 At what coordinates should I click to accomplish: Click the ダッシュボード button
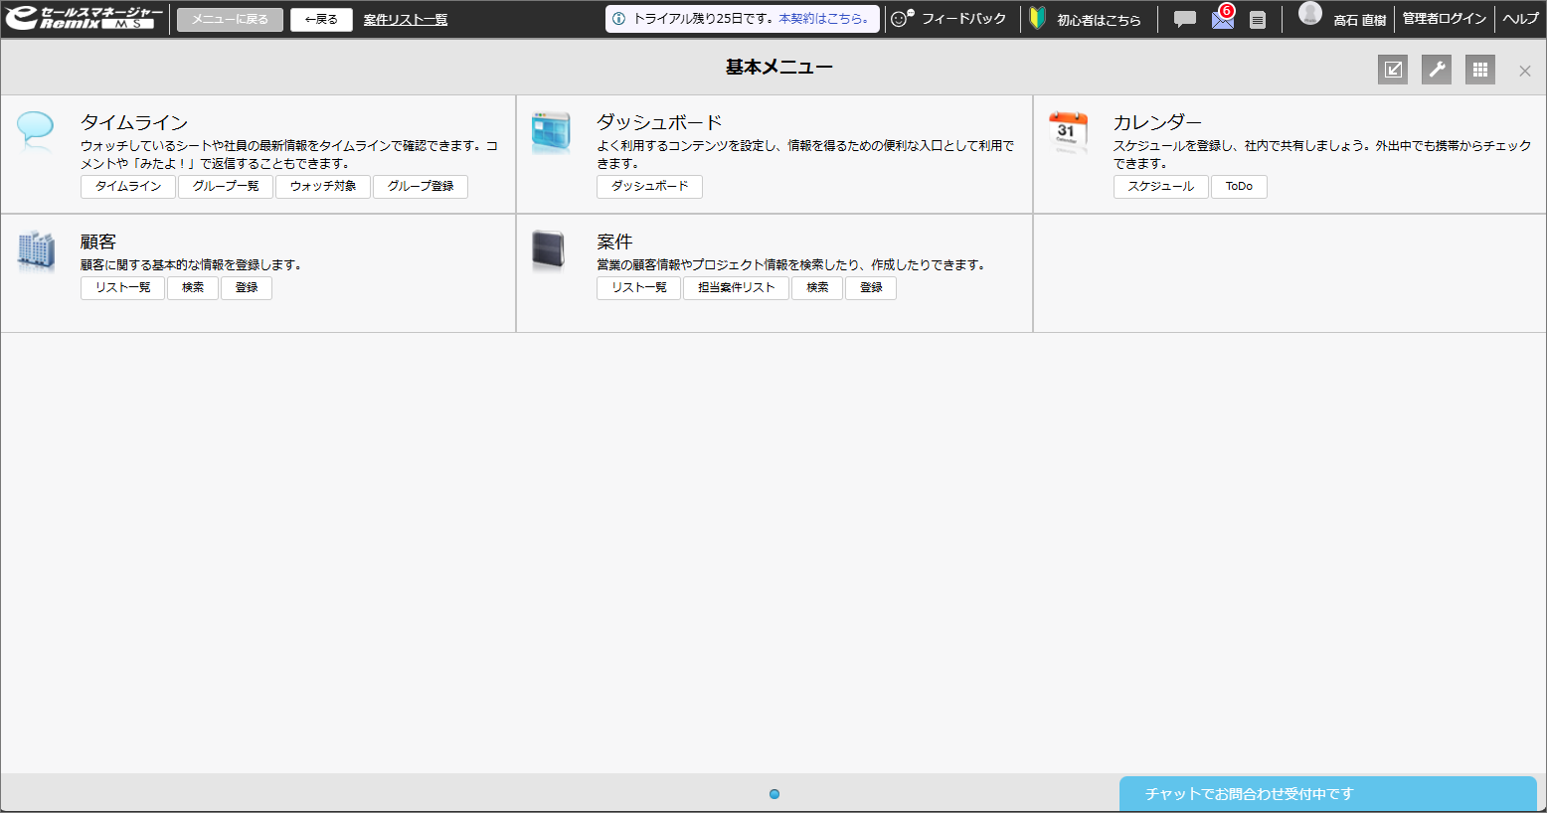(649, 187)
